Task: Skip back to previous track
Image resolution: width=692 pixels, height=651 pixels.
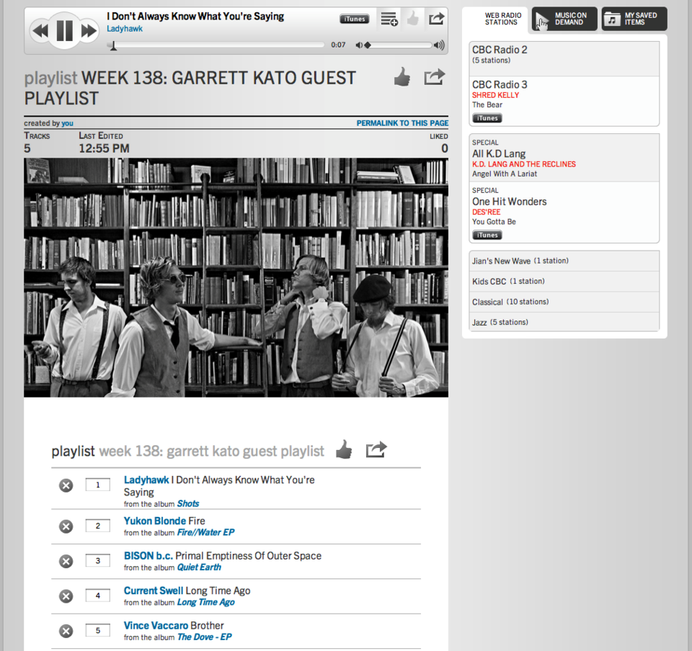Action: (x=40, y=31)
